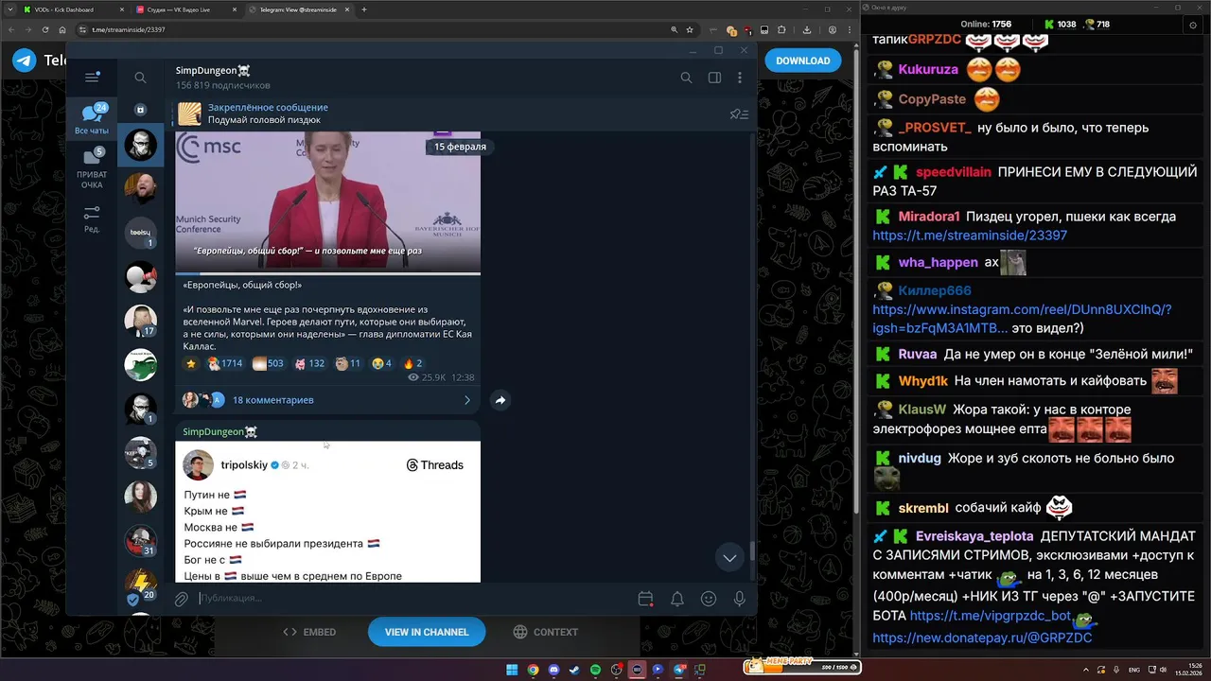The image size is (1211, 681).
Task: Select the 'Все чаты' folder
Action: pos(92,117)
